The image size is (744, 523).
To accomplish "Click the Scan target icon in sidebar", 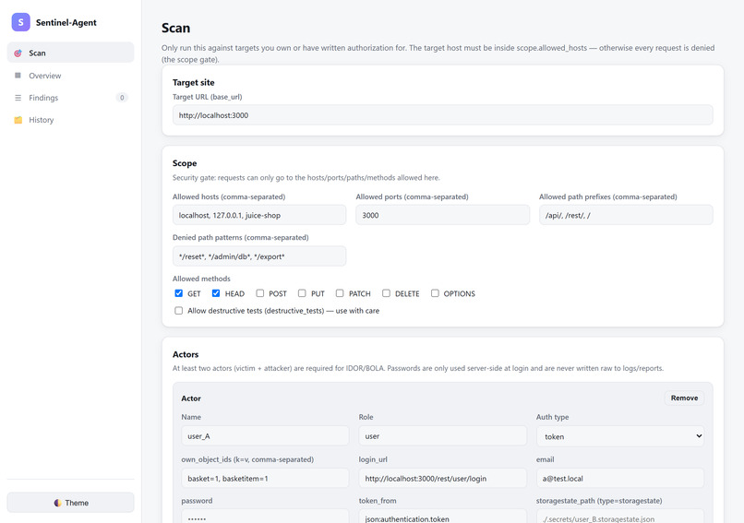I will [x=18, y=53].
